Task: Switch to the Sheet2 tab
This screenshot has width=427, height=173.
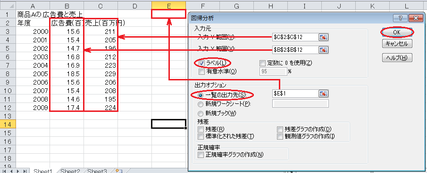Action: 70,171
